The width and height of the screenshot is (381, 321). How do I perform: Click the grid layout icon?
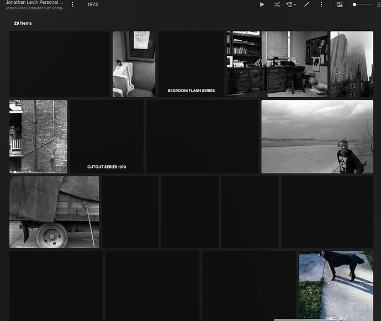click(x=379, y=4)
